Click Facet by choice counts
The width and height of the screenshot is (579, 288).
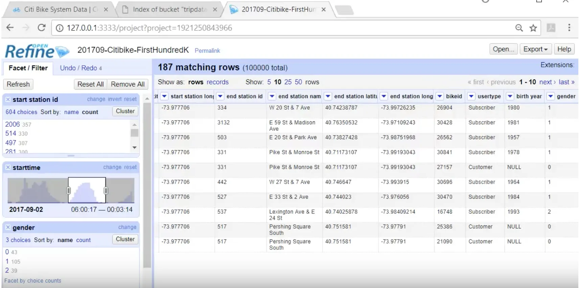click(x=33, y=281)
